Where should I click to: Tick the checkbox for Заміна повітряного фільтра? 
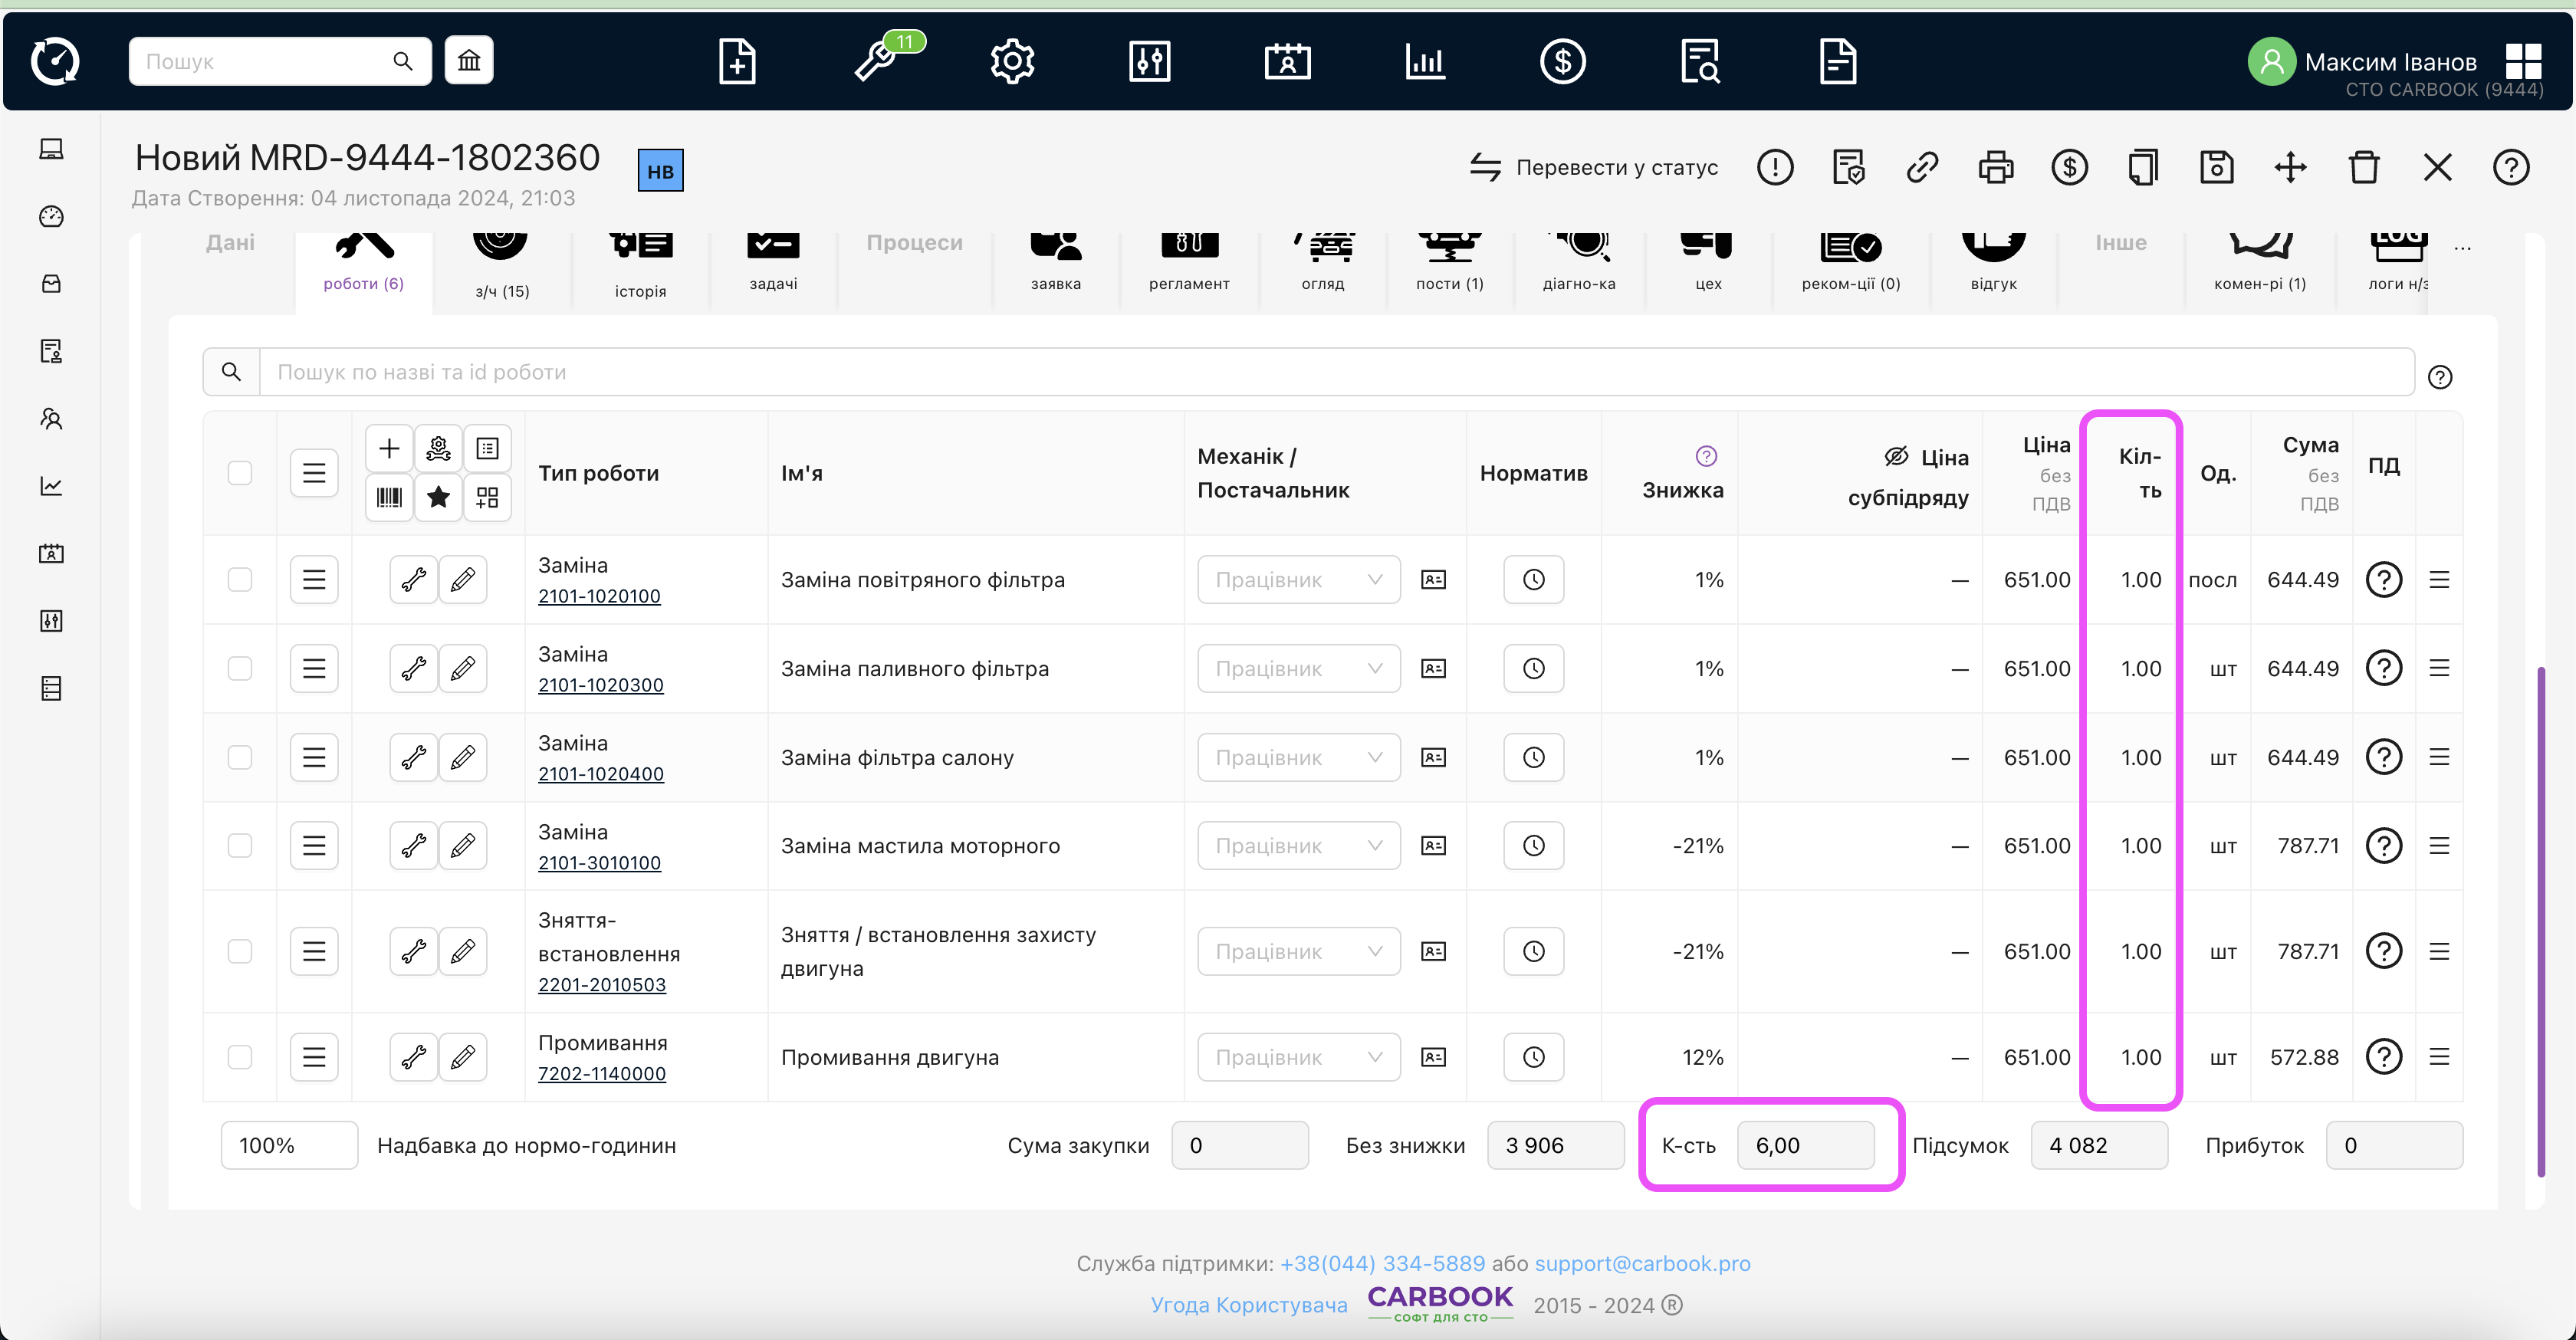point(240,580)
